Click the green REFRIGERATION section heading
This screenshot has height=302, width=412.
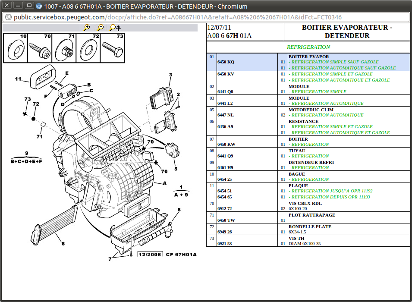308,47
